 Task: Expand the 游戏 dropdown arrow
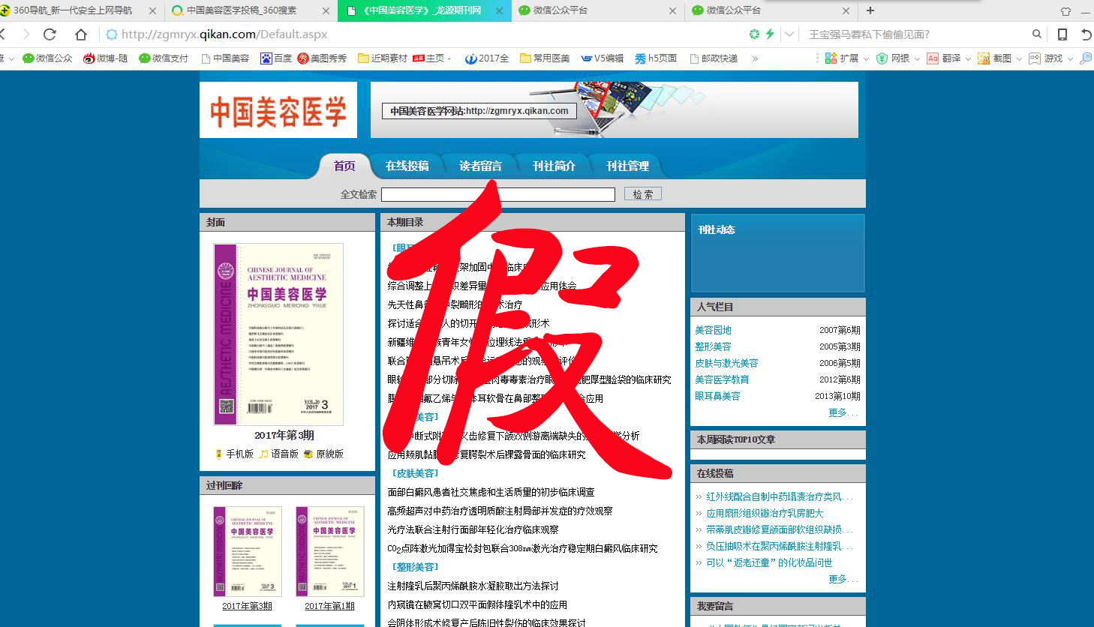click(1070, 59)
